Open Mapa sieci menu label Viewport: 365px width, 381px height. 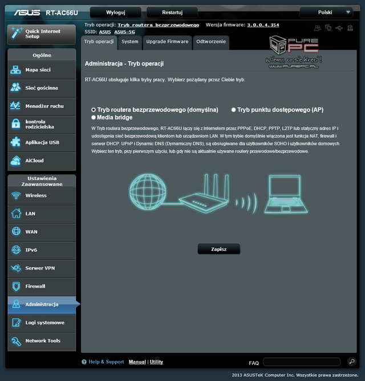38,70
